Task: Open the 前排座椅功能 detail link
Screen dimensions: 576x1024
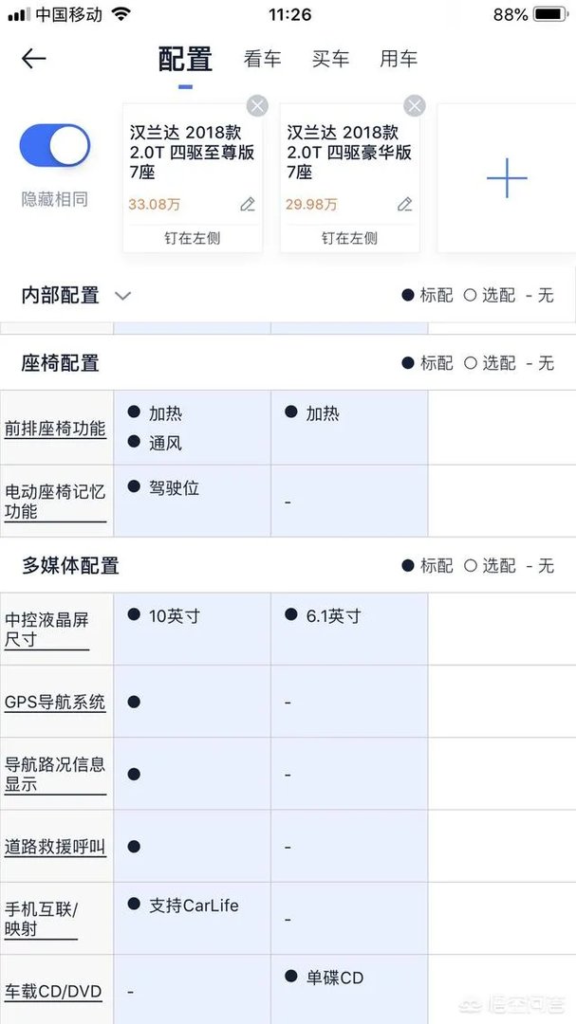Action: pyautogui.click(x=54, y=427)
